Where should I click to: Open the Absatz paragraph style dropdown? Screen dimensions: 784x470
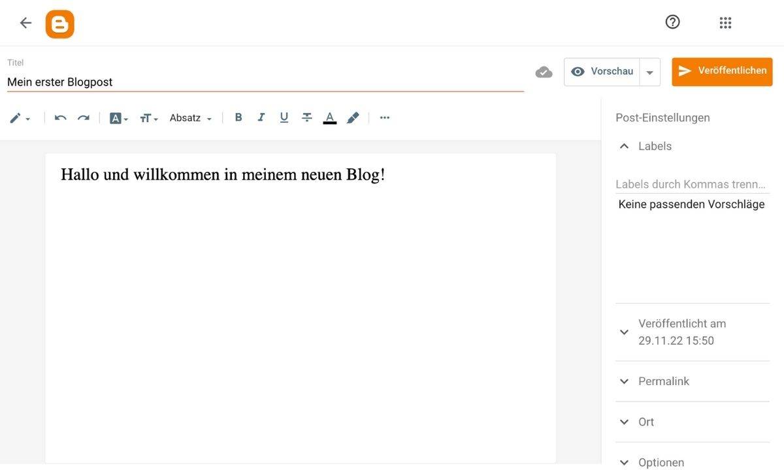pos(191,118)
